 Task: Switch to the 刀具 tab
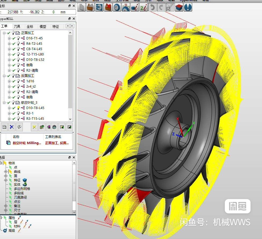point(17,27)
